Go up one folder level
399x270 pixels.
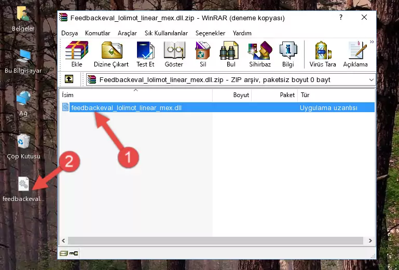tap(69, 79)
